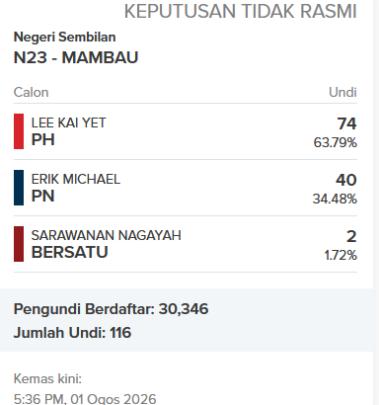Select candidate name SARAWANAN NAGAYAH
379x405 pixels.
click(106, 235)
